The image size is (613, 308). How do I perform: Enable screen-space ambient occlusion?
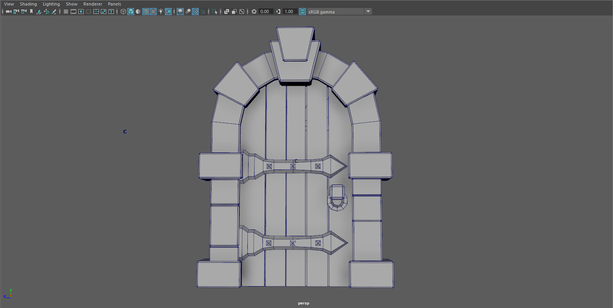point(180,11)
